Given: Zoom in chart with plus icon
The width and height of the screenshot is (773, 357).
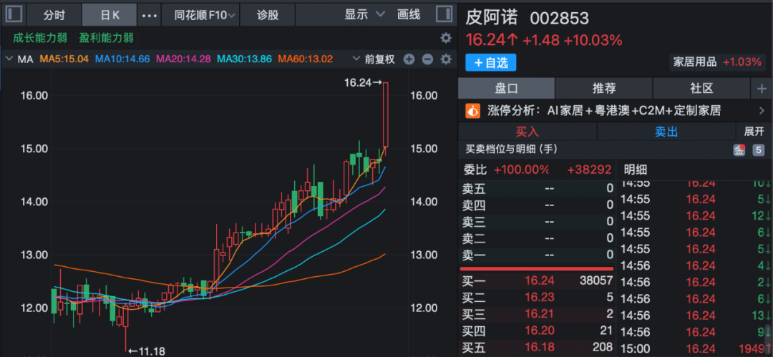Looking at the screenshot, I should point(409,59).
